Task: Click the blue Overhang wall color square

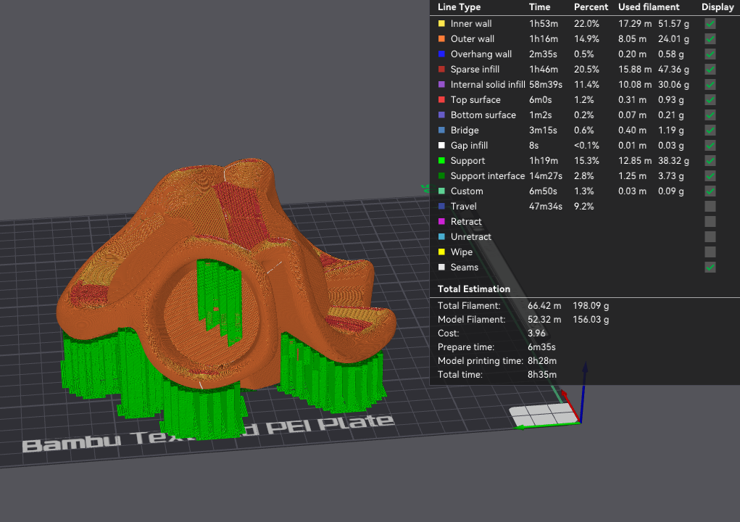Action: [441, 54]
